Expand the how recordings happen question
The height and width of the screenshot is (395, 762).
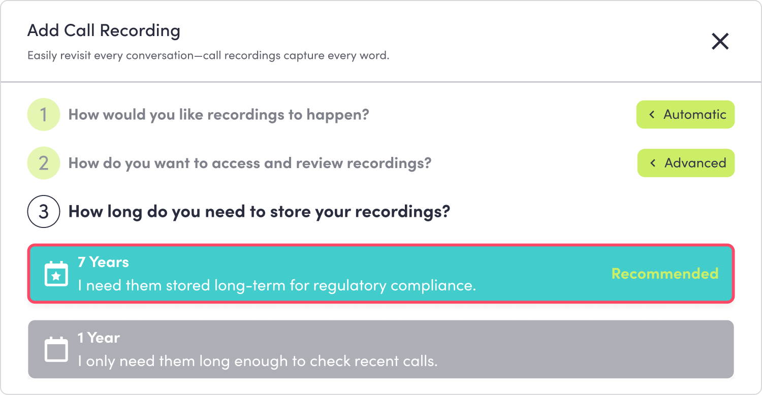[218, 115]
